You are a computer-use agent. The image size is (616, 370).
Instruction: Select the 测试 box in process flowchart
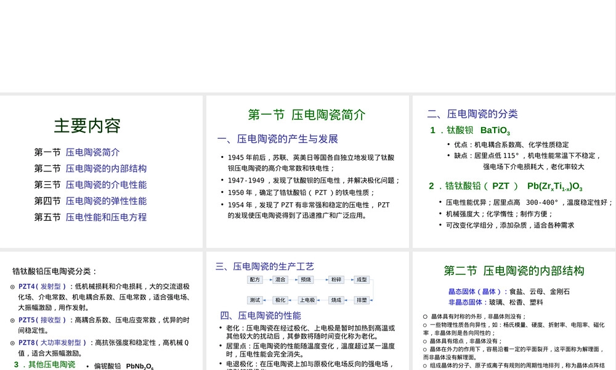point(255,300)
